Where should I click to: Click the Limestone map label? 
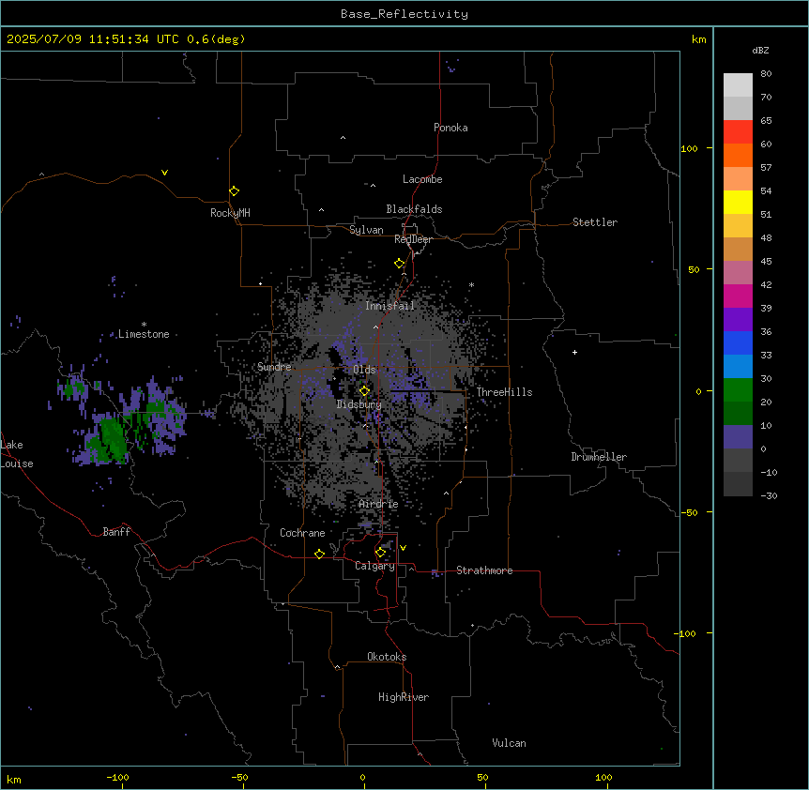tap(144, 334)
